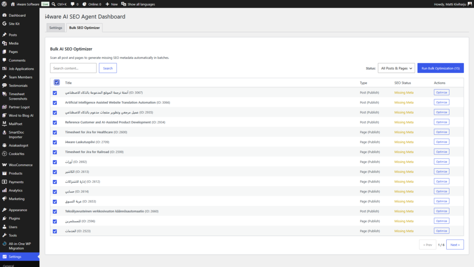This screenshot has width=474, height=267.
Task: Open Ctrl+K search icon in admin bar
Action: pos(54,4)
